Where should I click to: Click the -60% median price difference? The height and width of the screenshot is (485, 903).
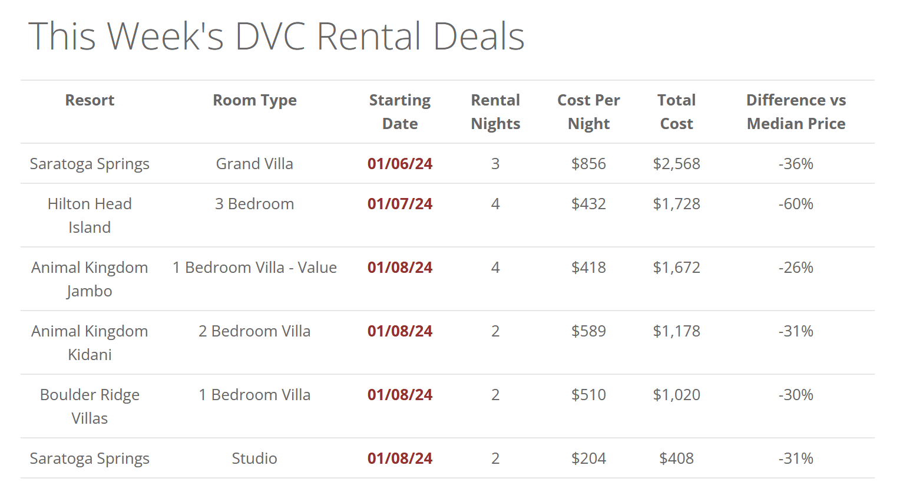click(796, 204)
